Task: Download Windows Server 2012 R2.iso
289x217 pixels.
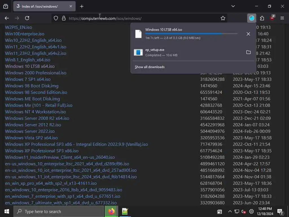Action: click(x=33, y=125)
